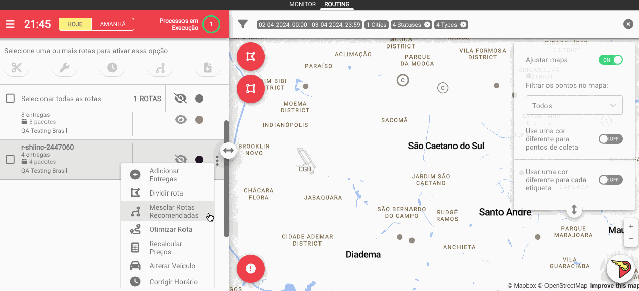Remove the 4 Types filter chip

tap(463, 25)
